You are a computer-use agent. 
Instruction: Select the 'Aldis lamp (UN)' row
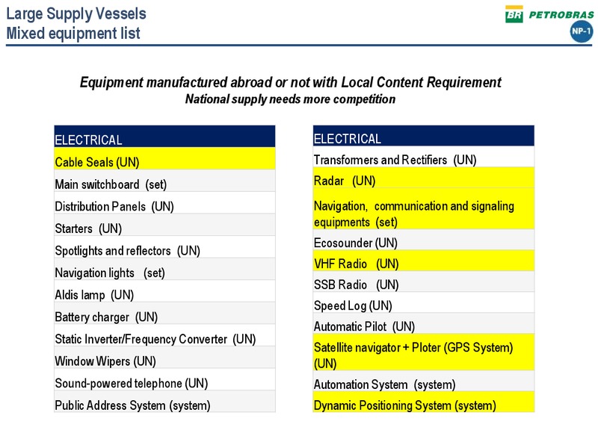164,291
